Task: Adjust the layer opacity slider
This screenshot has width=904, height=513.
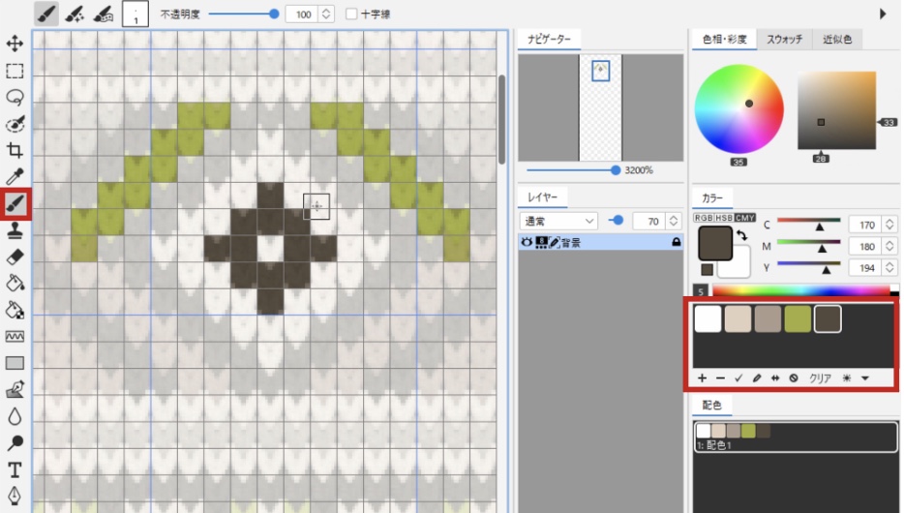Action: click(x=617, y=220)
